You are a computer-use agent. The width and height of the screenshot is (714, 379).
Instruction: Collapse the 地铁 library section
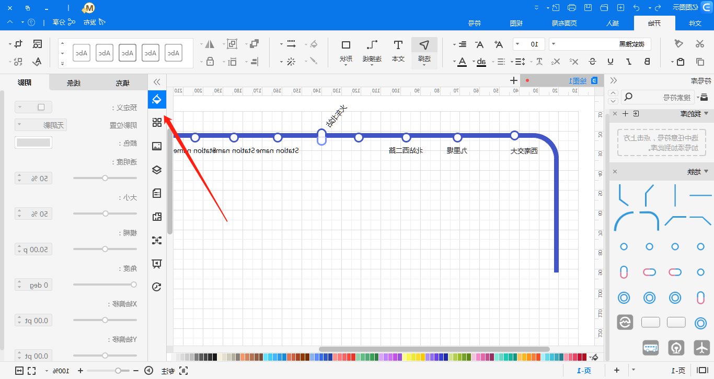click(x=707, y=172)
